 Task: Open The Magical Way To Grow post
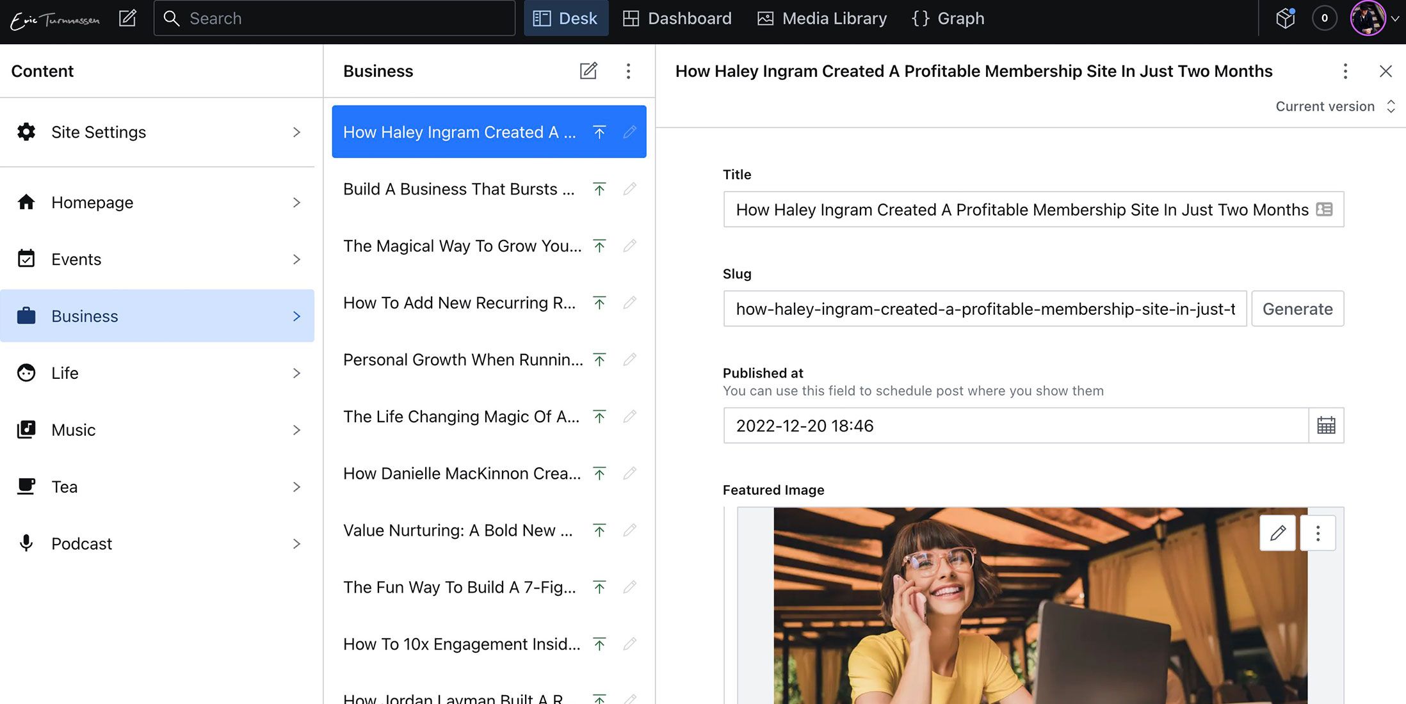coord(462,246)
